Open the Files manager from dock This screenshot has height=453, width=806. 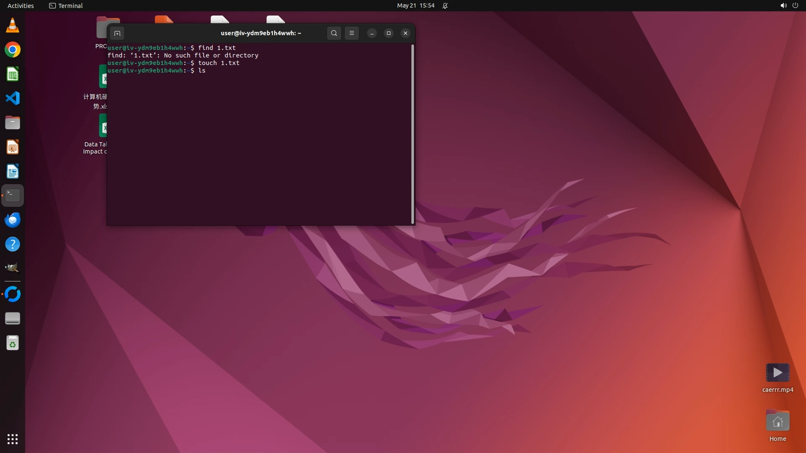13,122
